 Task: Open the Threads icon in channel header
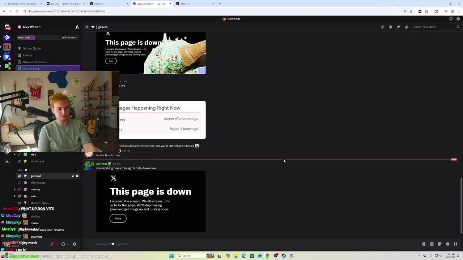(383, 27)
